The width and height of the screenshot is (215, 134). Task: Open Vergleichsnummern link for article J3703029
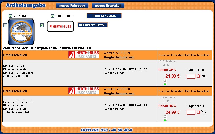click(119, 57)
